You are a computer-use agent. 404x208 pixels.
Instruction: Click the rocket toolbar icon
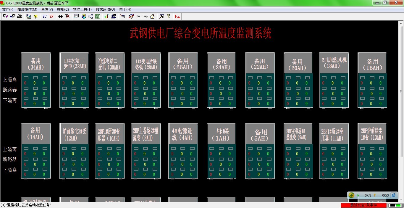click(x=131, y=16)
